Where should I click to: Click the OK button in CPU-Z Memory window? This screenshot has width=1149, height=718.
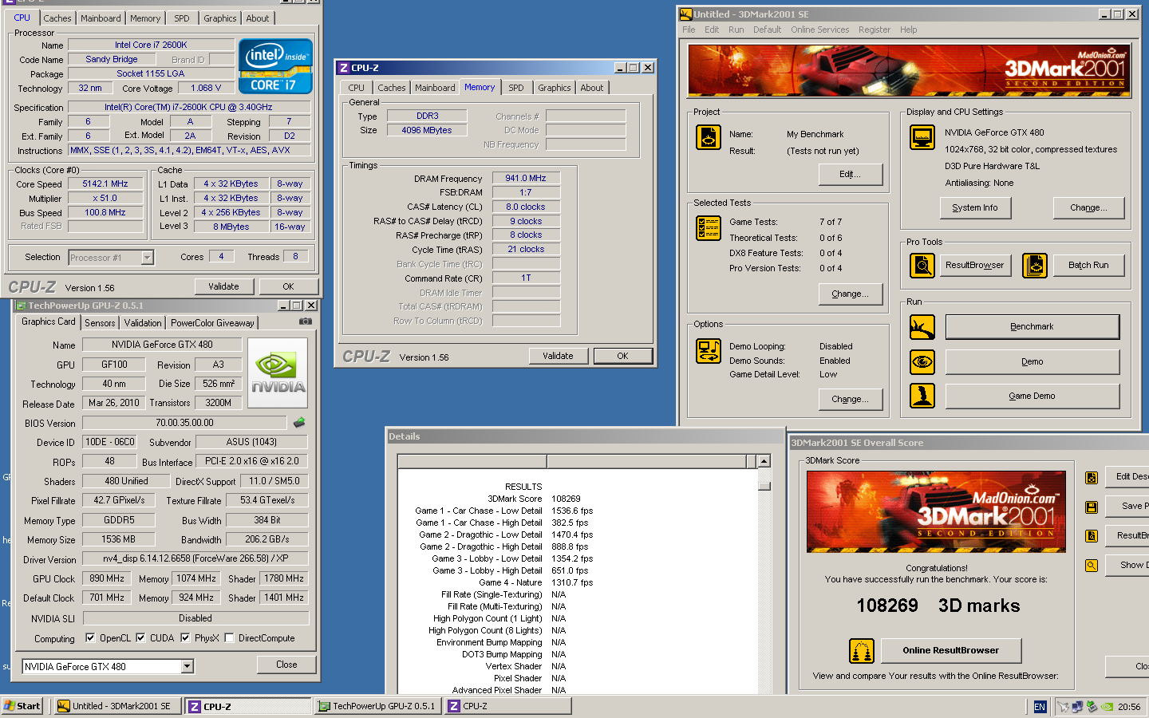[x=623, y=356]
